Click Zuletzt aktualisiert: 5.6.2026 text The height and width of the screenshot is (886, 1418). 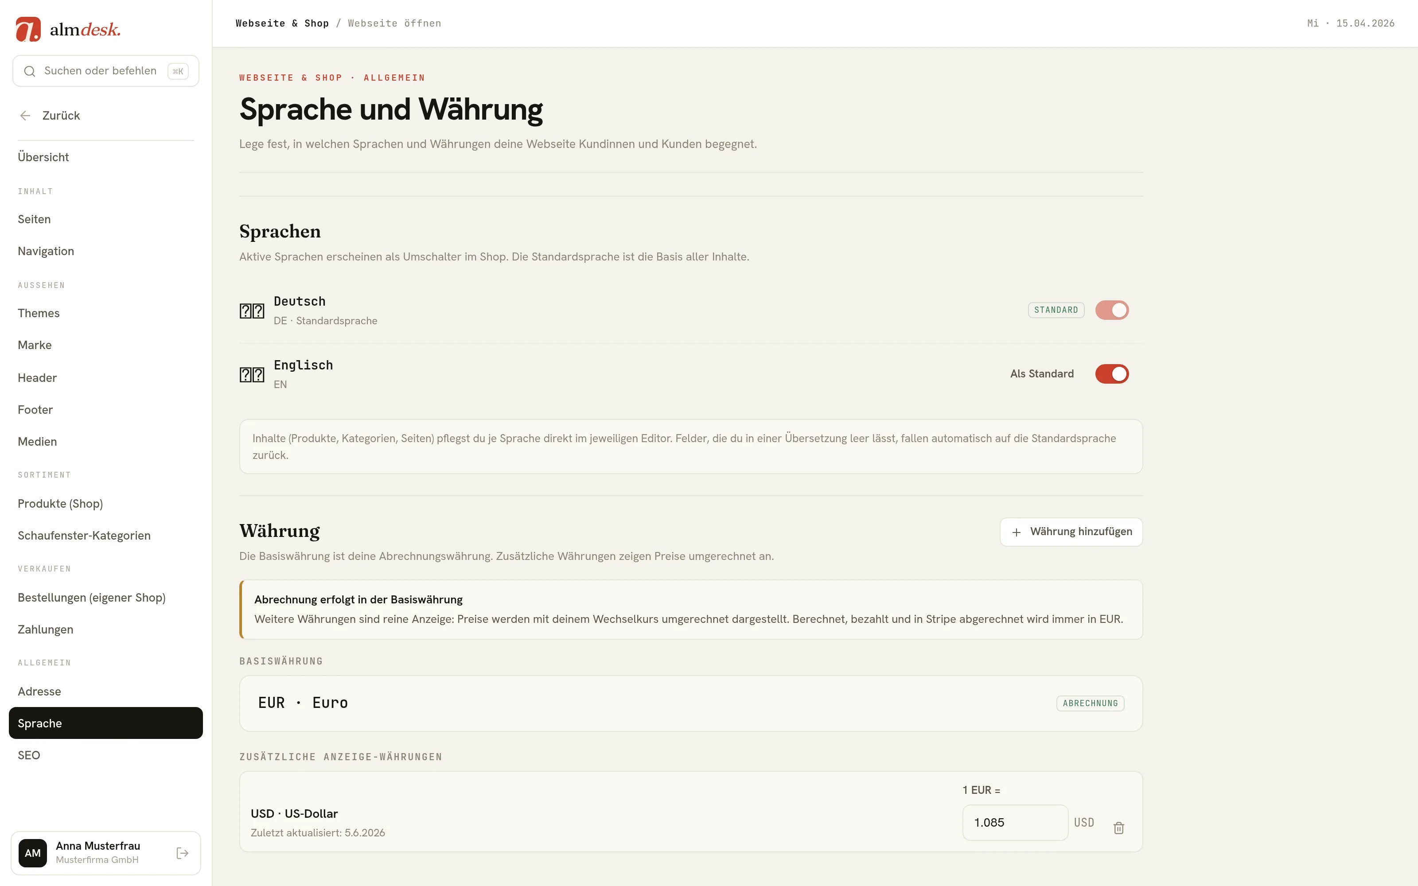click(x=318, y=833)
